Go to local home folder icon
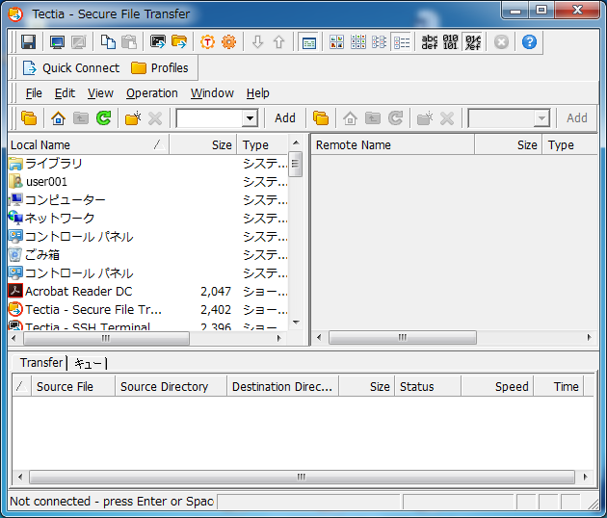607x518 pixels. point(58,118)
